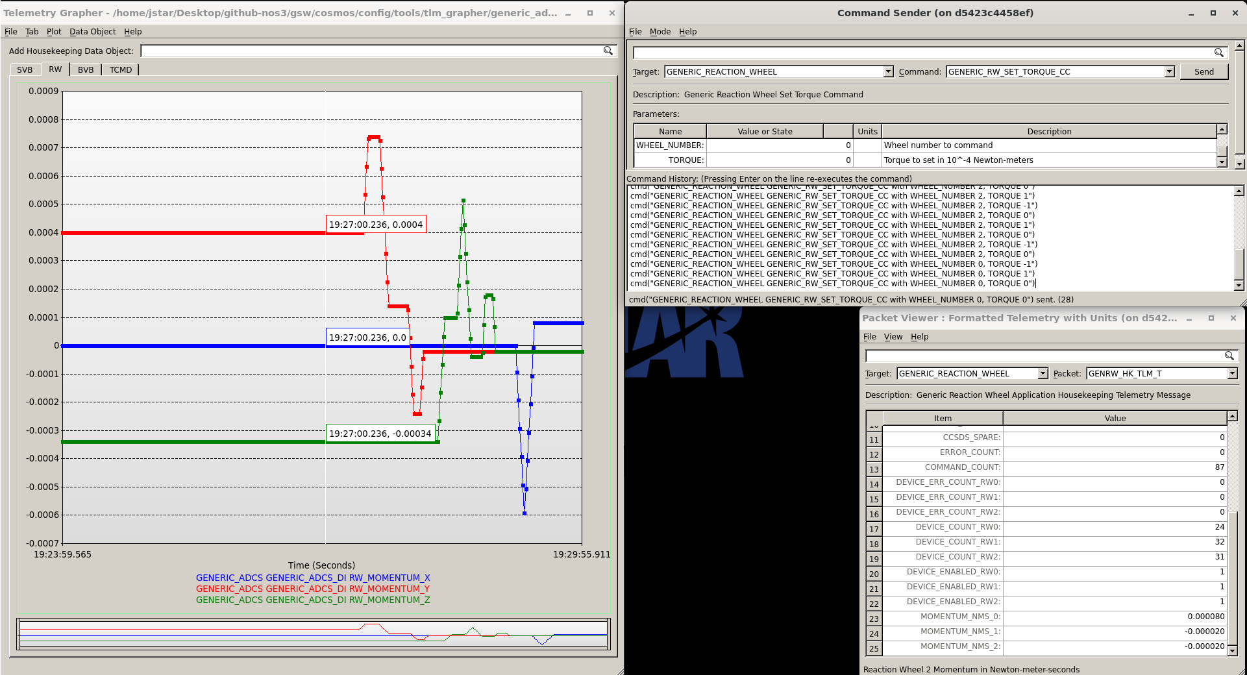Click the search icon in Packet Viewer search bar
This screenshot has width=1247, height=675.
[x=1229, y=356]
